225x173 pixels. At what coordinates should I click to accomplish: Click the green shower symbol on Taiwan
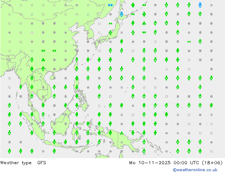(77, 69)
